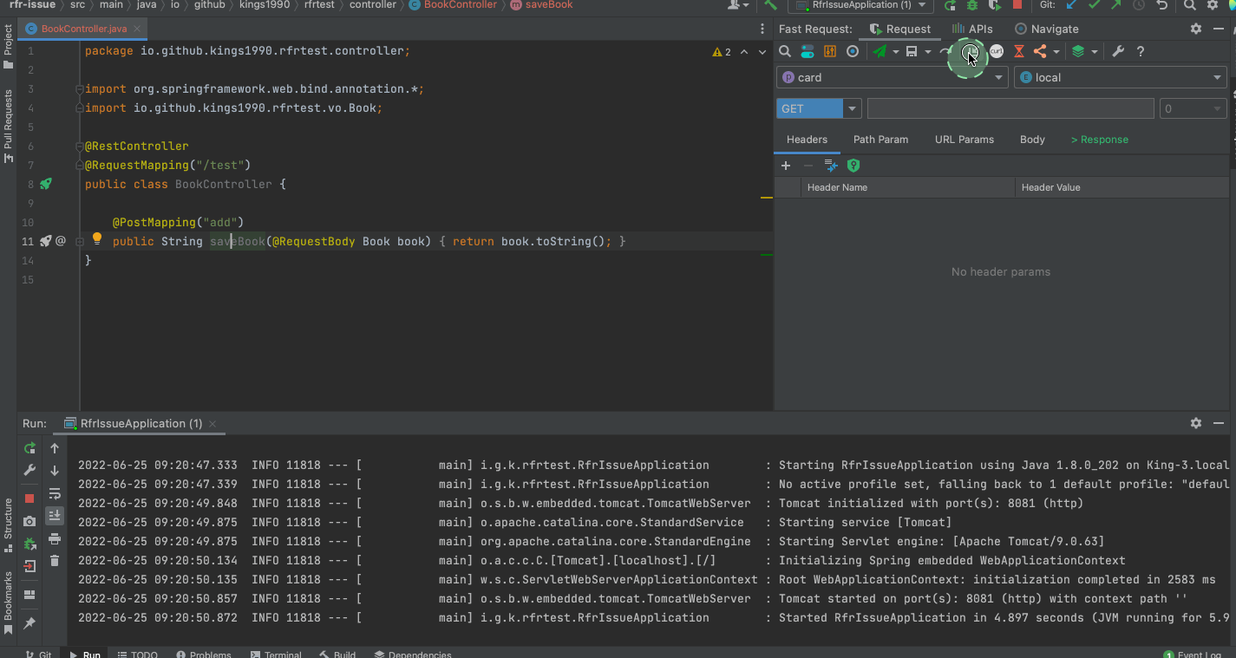1236x658 pixels.
Task: Click the wrench config icon in Fast Request
Action: [1118, 52]
